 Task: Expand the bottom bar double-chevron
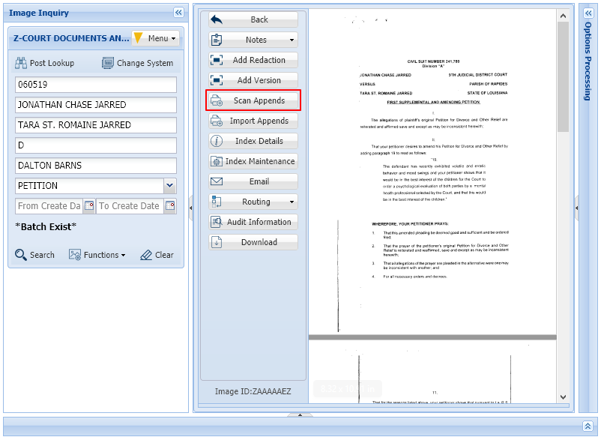click(x=588, y=426)
